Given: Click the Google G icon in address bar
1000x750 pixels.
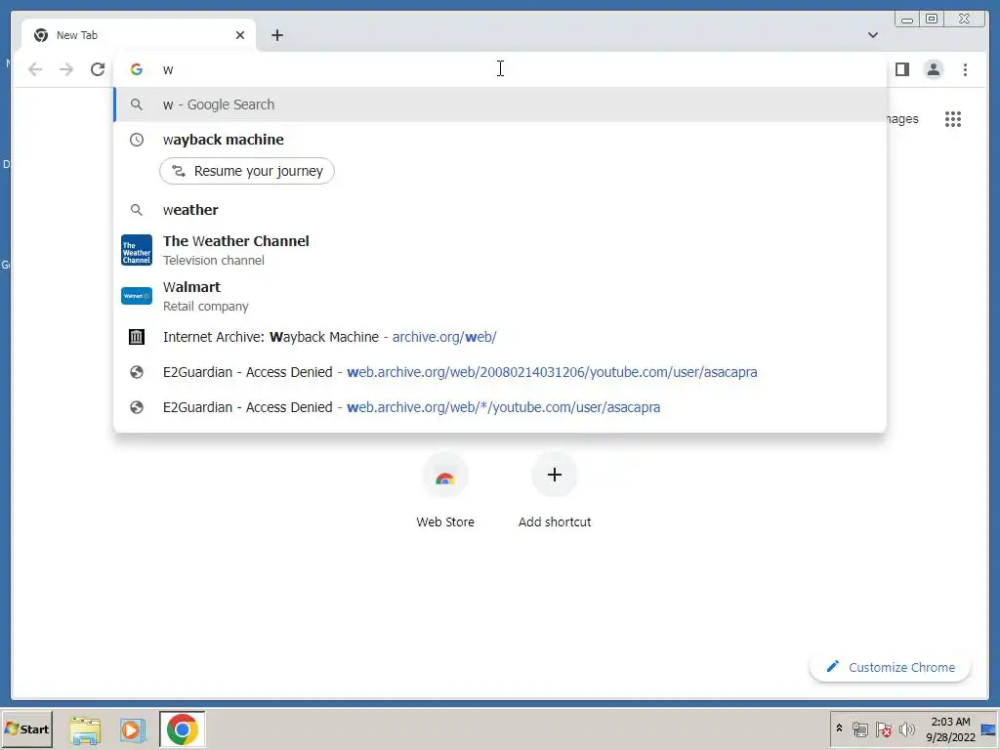Looking at the screenshot, I should [x=137, y=69].
